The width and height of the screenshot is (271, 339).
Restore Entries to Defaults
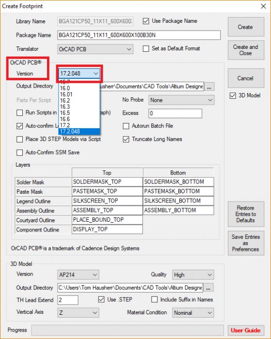[246, 214]
